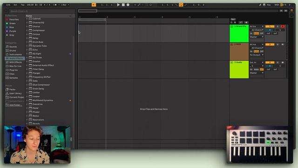Image resolution: width=298 pixels, height=168 pixels.
Task: Click the Add Folder link
Action: click(x=15, y=105)
